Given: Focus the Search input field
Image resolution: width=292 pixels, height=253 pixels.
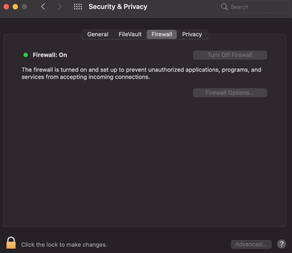Looking at the screenshot, I should tap(256, 7).
